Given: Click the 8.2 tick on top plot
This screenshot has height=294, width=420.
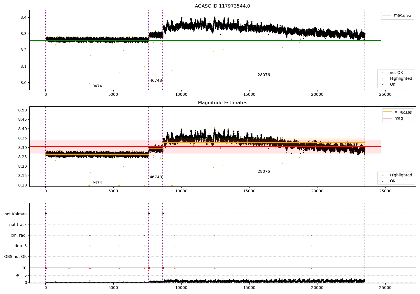Looking at the screenshot, I should tap(24, 50).
